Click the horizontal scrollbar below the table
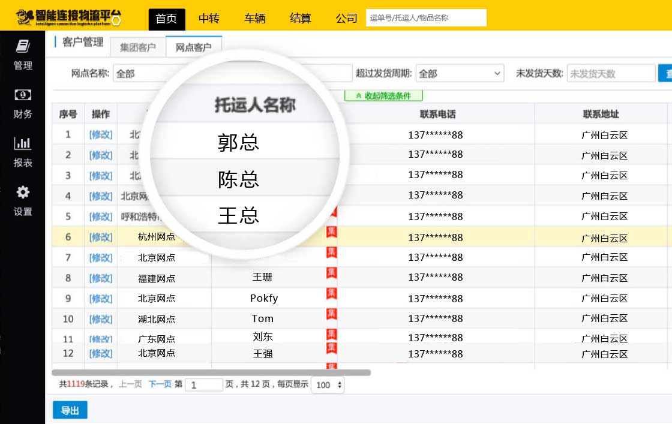The height and width of the screenshot is (424, 672). tap(211, 372)
